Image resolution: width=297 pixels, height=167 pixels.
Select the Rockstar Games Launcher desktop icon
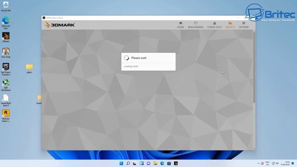6,116
